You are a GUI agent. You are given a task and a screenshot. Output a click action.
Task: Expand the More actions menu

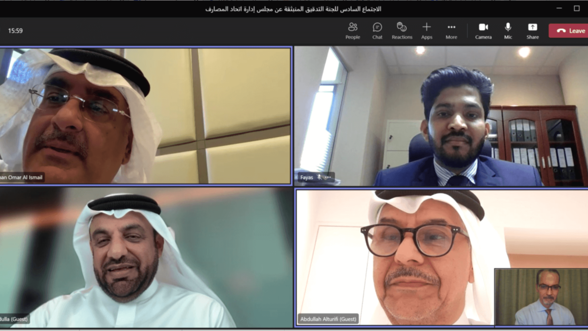[x=451, y=31]
